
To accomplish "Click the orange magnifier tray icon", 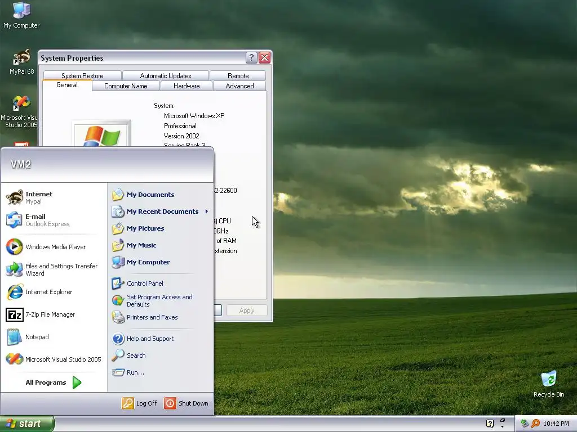I will point(535,424).
